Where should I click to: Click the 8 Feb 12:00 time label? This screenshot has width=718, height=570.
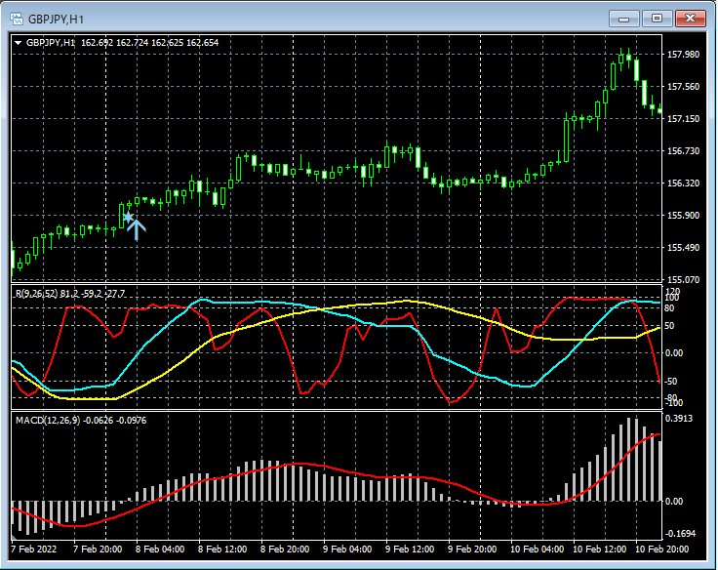coord(222,549)
